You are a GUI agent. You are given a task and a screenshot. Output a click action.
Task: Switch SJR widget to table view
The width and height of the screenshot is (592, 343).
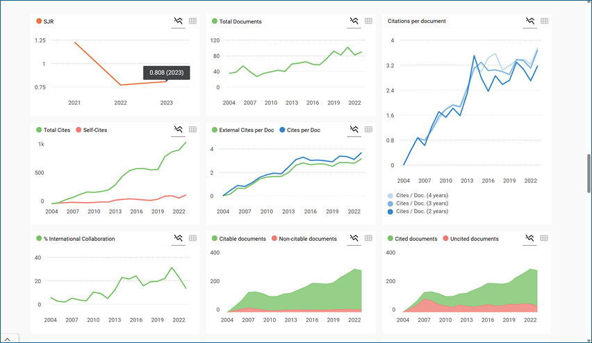pyautogui.click(x=193, y=22)
